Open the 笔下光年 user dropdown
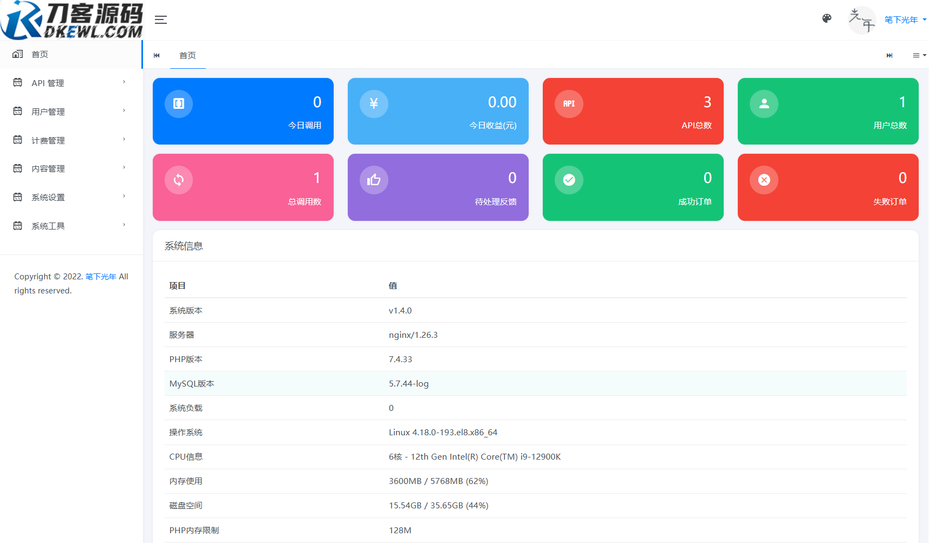 (902, 19)
